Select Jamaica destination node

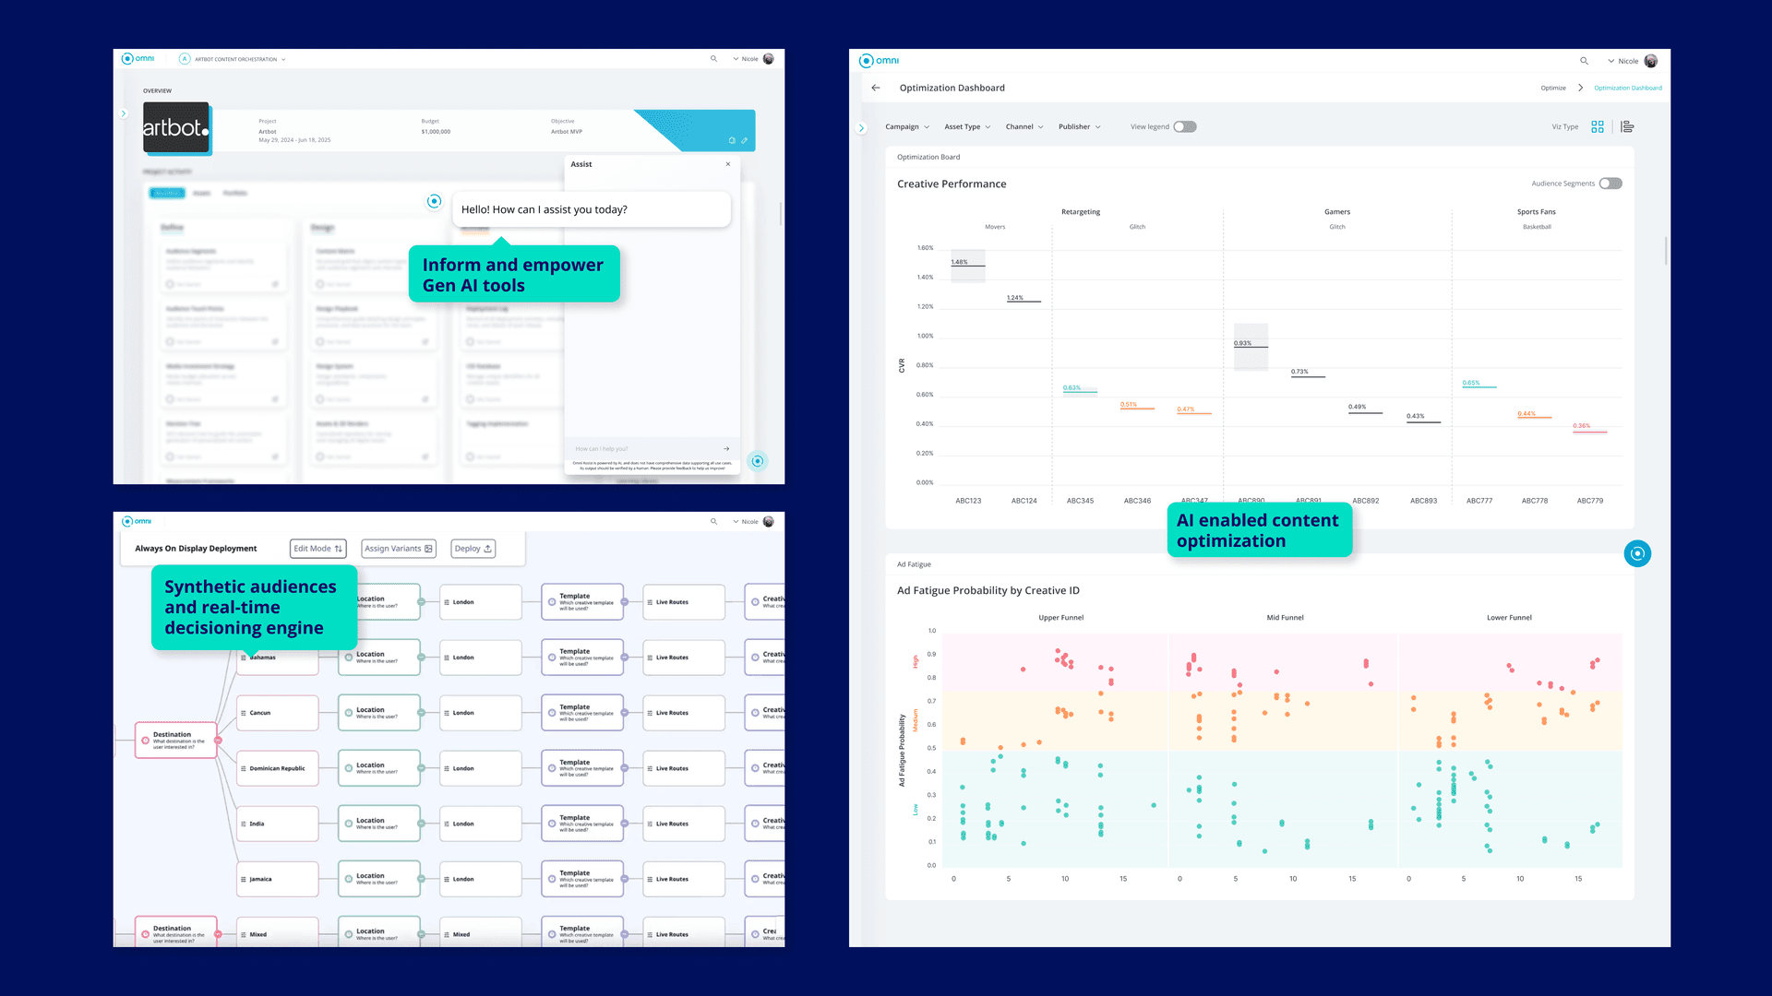pos(278,879)
